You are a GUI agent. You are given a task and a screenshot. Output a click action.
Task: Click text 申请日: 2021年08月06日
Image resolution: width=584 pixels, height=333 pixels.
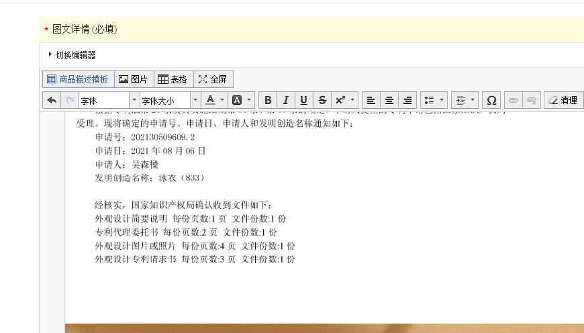tap(150, 151)
